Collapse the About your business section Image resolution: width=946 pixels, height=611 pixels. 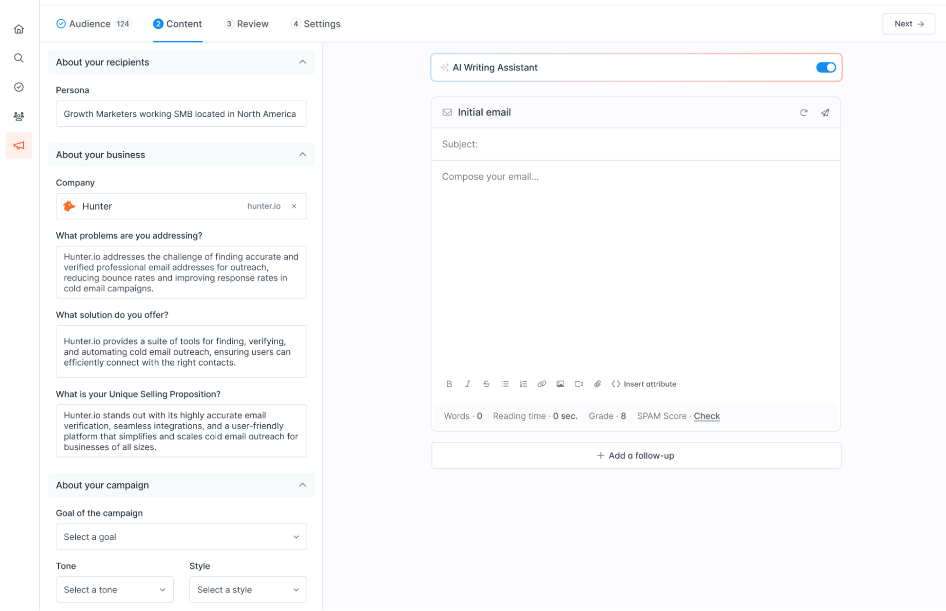[x=302, y=155]
